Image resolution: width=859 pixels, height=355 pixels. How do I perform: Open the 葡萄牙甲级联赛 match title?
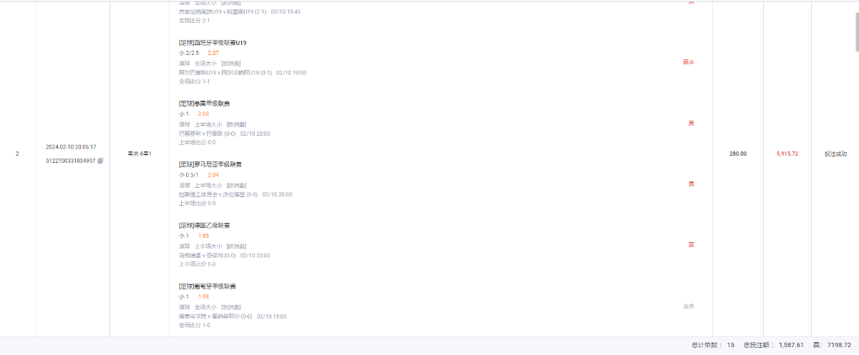tap(208, 286)
